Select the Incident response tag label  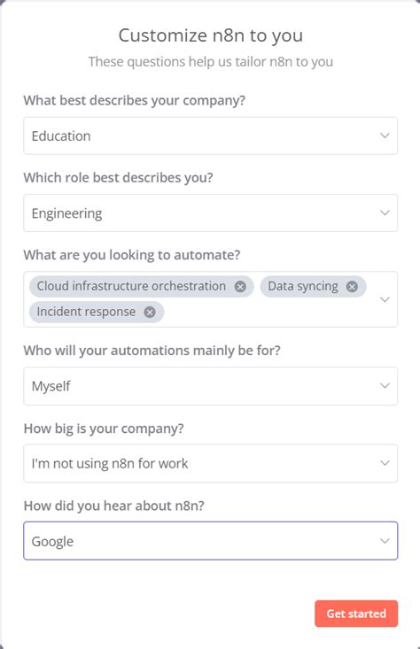86,312
